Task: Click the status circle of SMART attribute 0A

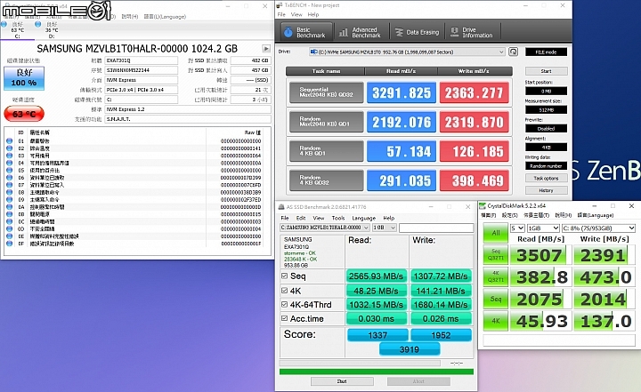Action: pyautogui.click(x=9, y=207)
